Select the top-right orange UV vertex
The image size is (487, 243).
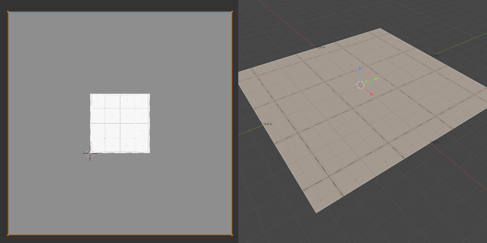(x=232, y=12)
